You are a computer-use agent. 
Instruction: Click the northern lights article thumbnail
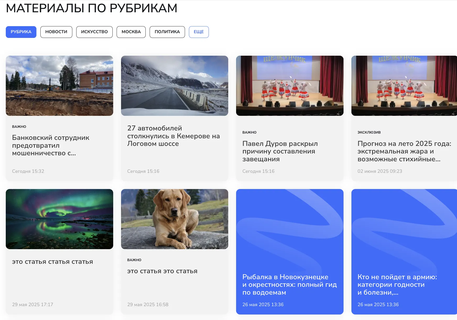click(59, 219)
